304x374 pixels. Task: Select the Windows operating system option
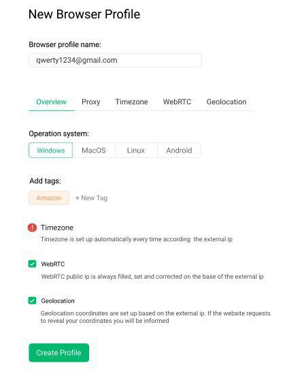(x=51, y=151)
